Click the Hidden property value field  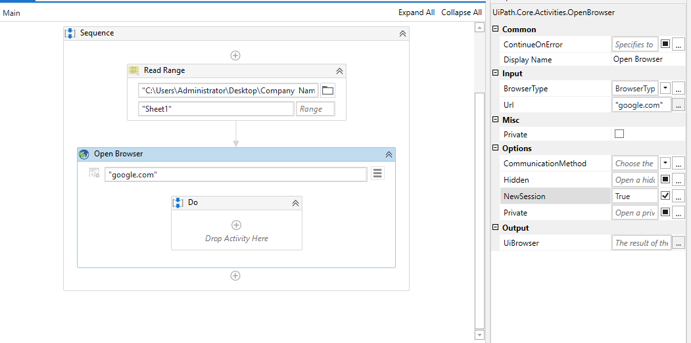634,179
